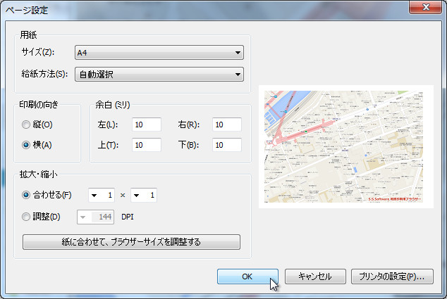
Task: Click the キャンセル button
Action: (x=315, y=276)
